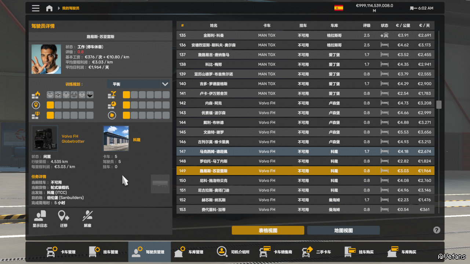This screenshot has width=470, height=264.
Task: Click the Volvo FH Globetrotter truck thumbnail
Action: pyautogui.click(x=45, y=138)
